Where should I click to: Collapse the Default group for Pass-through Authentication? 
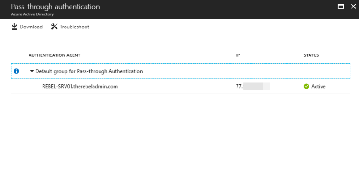coord(32,71)
